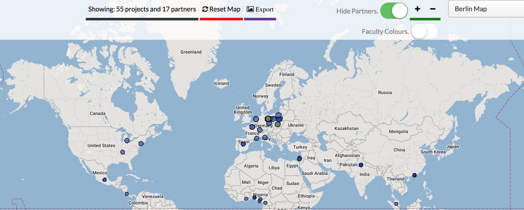The image size is (524, 210).
Task: Click the Showing 55 projects summary text
Action: tap(142, 9)
